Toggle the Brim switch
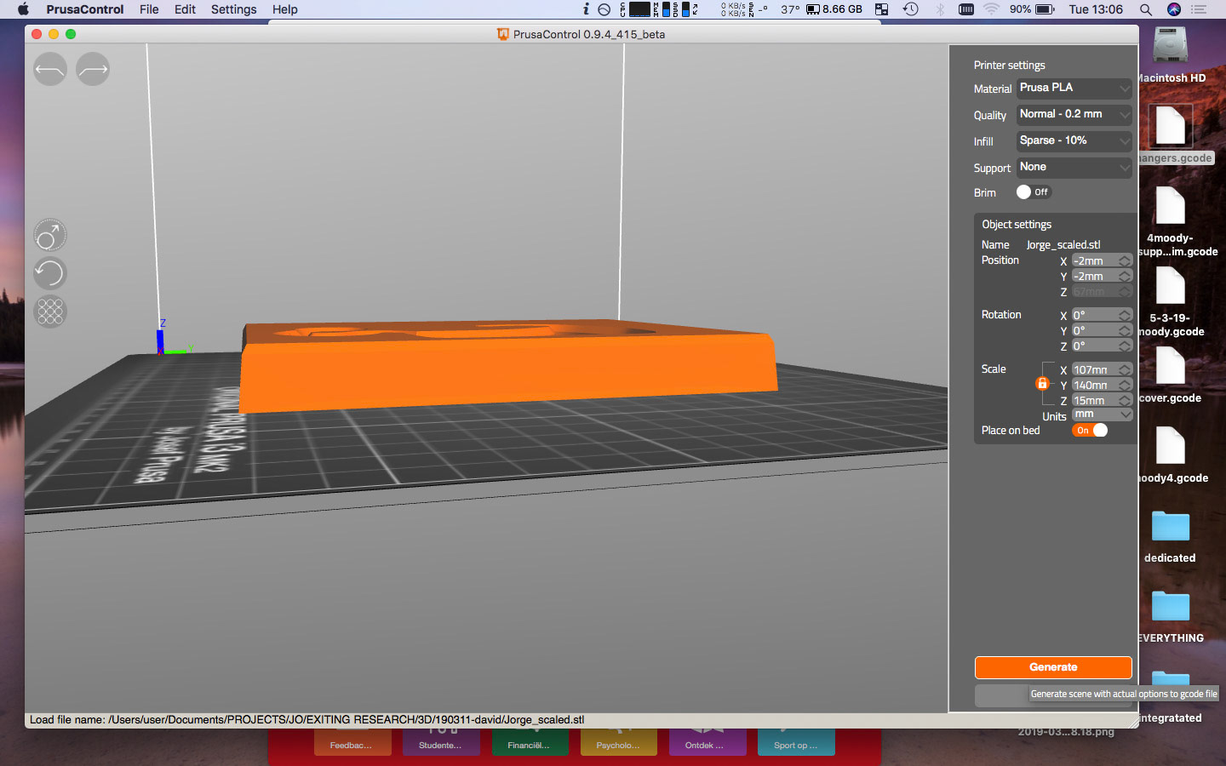The height and width of the screenshot is (766, 1226). coord(1033,192)
